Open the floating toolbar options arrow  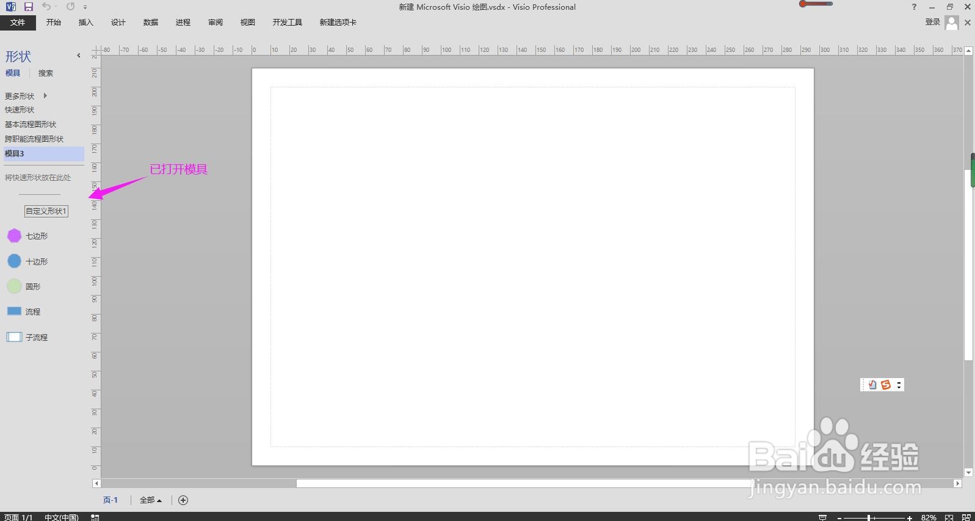click(x=899, y=385)
